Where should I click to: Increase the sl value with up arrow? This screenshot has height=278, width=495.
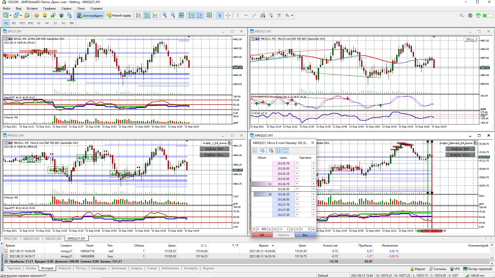click(x=270, y=229)
